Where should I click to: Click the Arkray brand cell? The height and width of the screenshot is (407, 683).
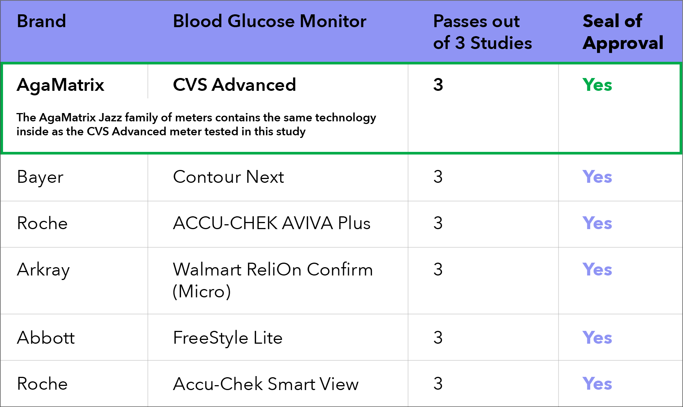pos(43,270)
